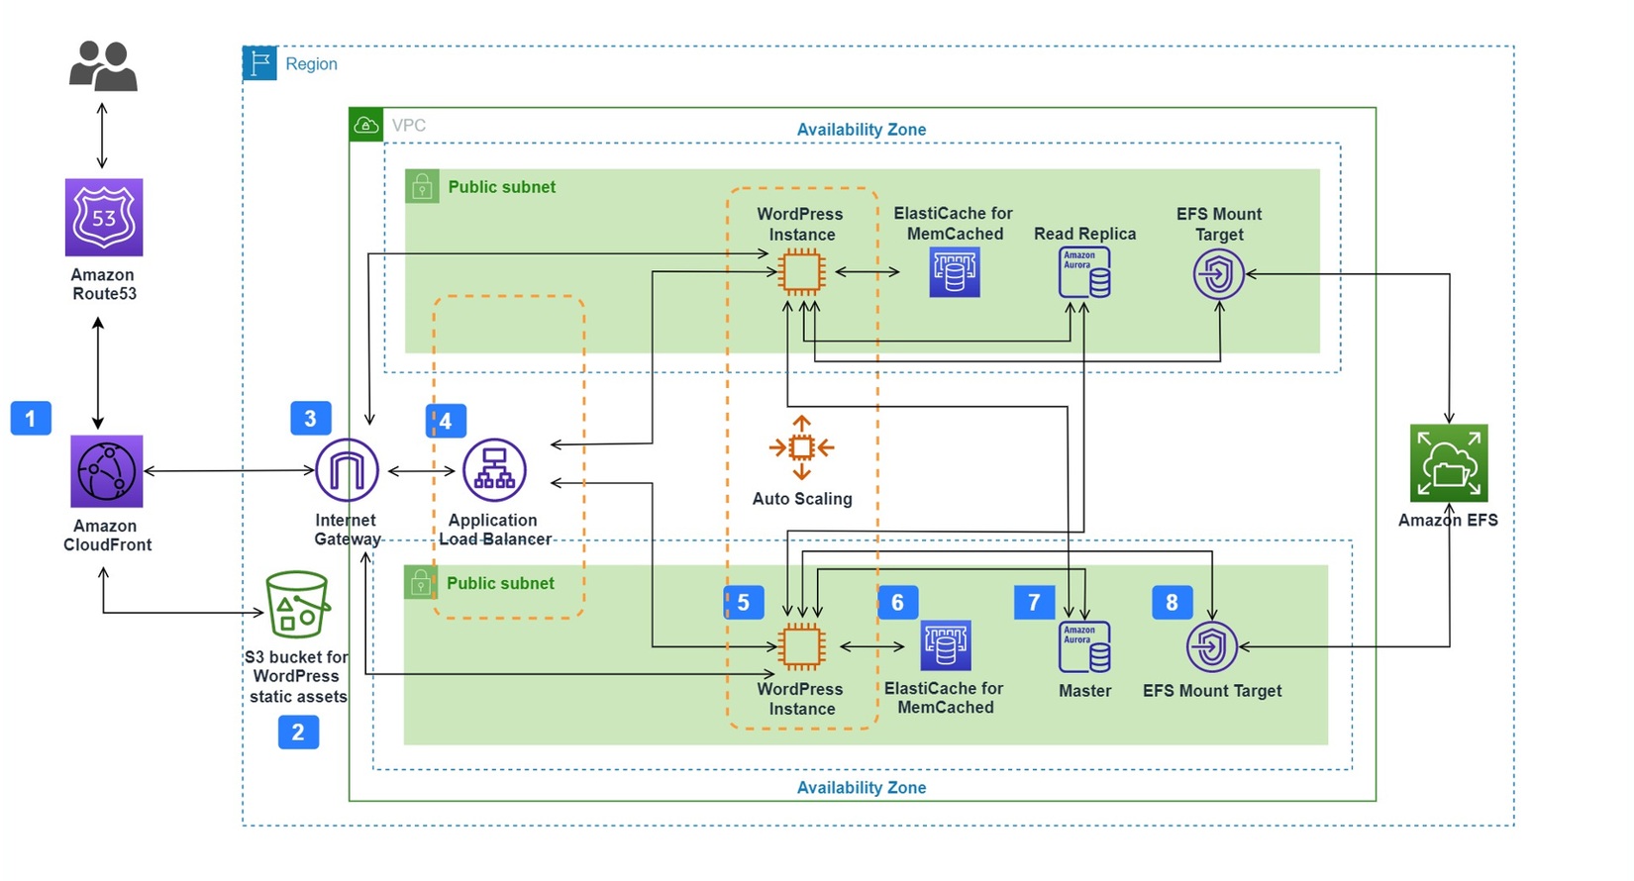Click the number 1 step badge

[31, 418]
